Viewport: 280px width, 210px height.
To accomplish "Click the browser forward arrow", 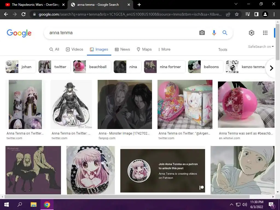I will pyautogui.click(x=15, y=14).
